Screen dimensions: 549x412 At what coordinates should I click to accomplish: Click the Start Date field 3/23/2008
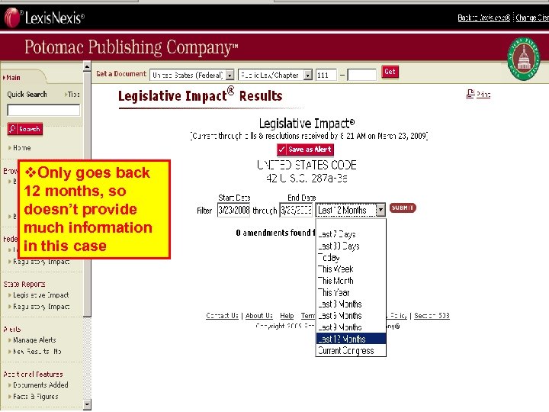tap(233, 210)
